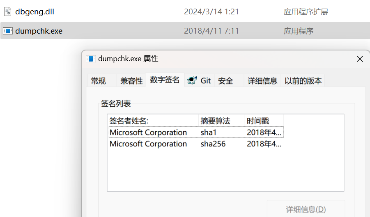Select the sha1 Microsoft Corporation signature row

tap(196, 132)
